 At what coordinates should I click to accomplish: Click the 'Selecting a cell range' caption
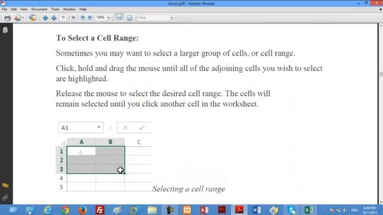[189, 189]
